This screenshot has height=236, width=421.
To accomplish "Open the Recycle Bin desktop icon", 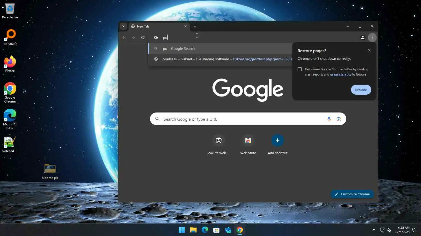I will 10,11.
